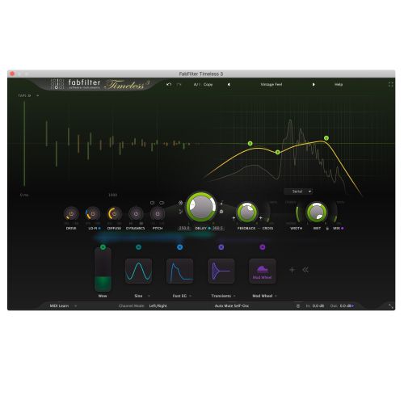Open the Help menu

(339, 84)
